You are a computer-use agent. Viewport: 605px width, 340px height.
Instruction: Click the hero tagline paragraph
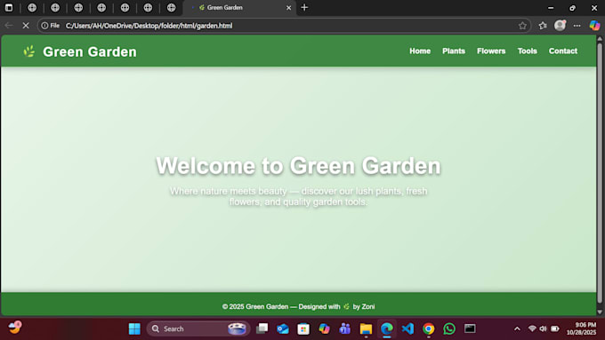pyautogui.click(x=298, y=196)
